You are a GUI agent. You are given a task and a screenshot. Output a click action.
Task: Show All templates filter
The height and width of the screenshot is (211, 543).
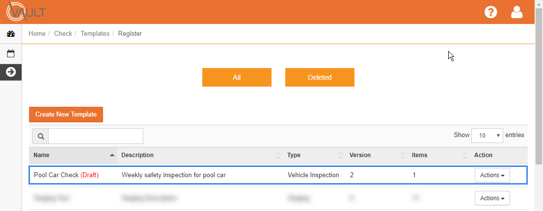pyautogui.click(x=237, y=77)
